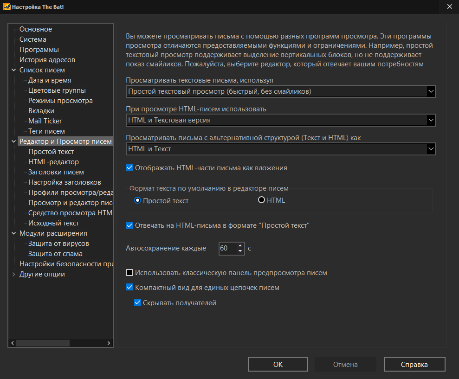
Task: Disable Отвечать на HTML-письма в формате Простой текст
Action: [130, 225]
